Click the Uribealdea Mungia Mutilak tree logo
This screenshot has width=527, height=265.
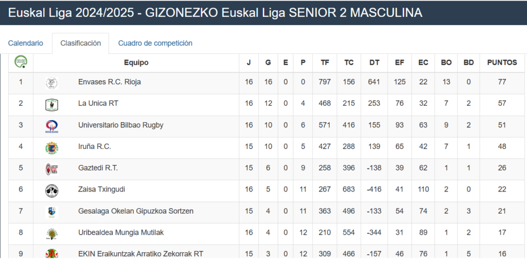52,234
